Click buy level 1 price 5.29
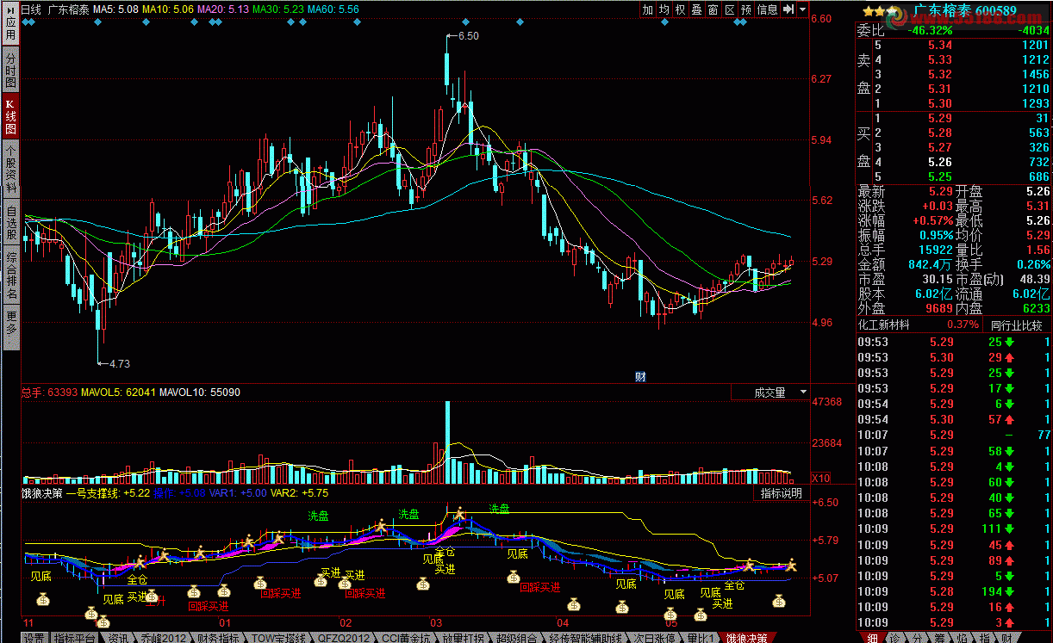1053x643 pixels. [940, 118]
